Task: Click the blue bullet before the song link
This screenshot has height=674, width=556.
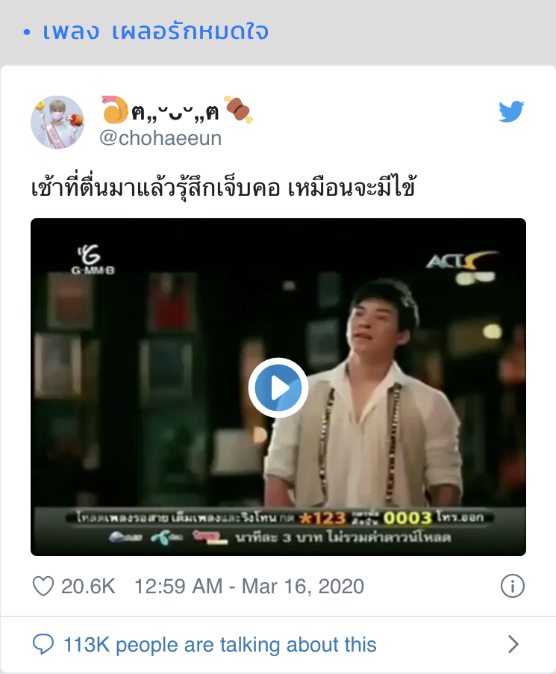Action: click(x=27, y=32)
